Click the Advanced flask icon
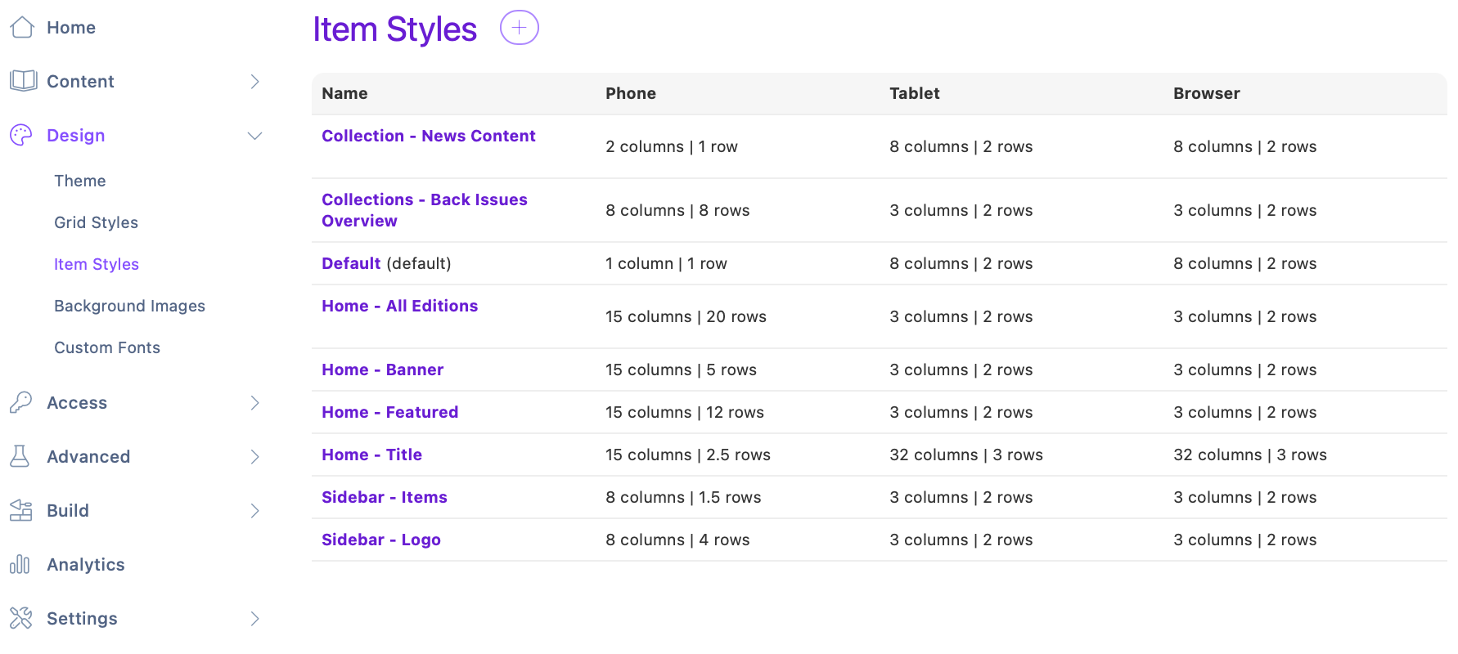The width and height of the screenshot is (1458, 654). (x=20, y=456)
